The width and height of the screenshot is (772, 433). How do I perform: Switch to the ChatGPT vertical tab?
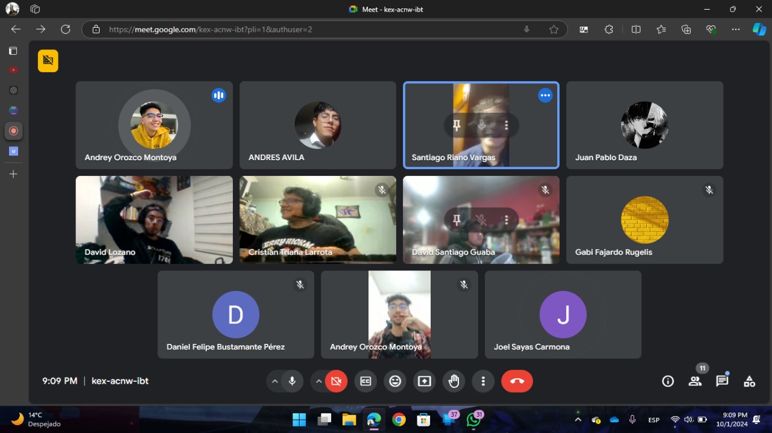pos(13,90)
